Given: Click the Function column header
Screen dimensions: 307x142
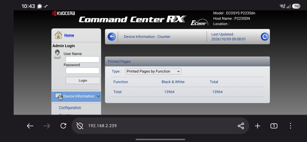Looking at the screenshot, I should [x=121, y=82].
